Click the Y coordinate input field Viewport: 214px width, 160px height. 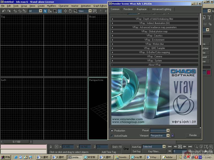(85, 147)
